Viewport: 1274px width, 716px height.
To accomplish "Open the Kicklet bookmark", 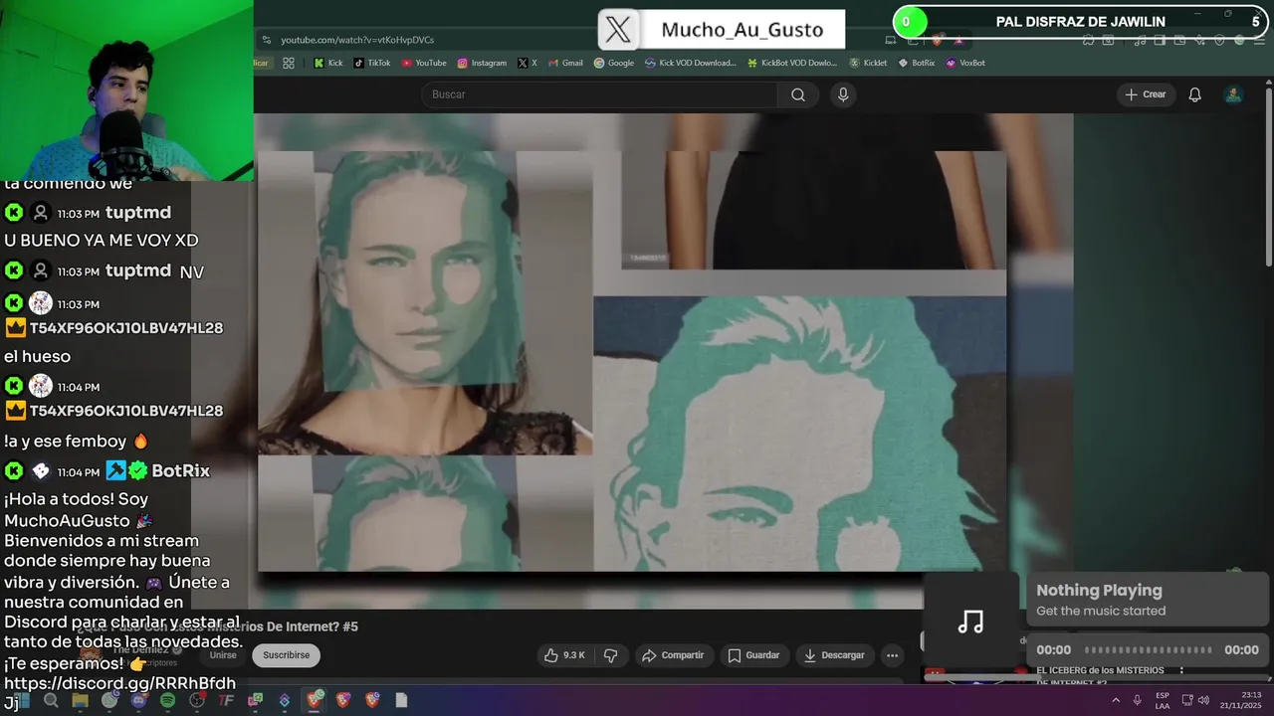I will pos(868,63).
